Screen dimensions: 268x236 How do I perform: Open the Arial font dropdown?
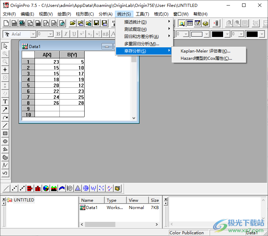(33, 34)
